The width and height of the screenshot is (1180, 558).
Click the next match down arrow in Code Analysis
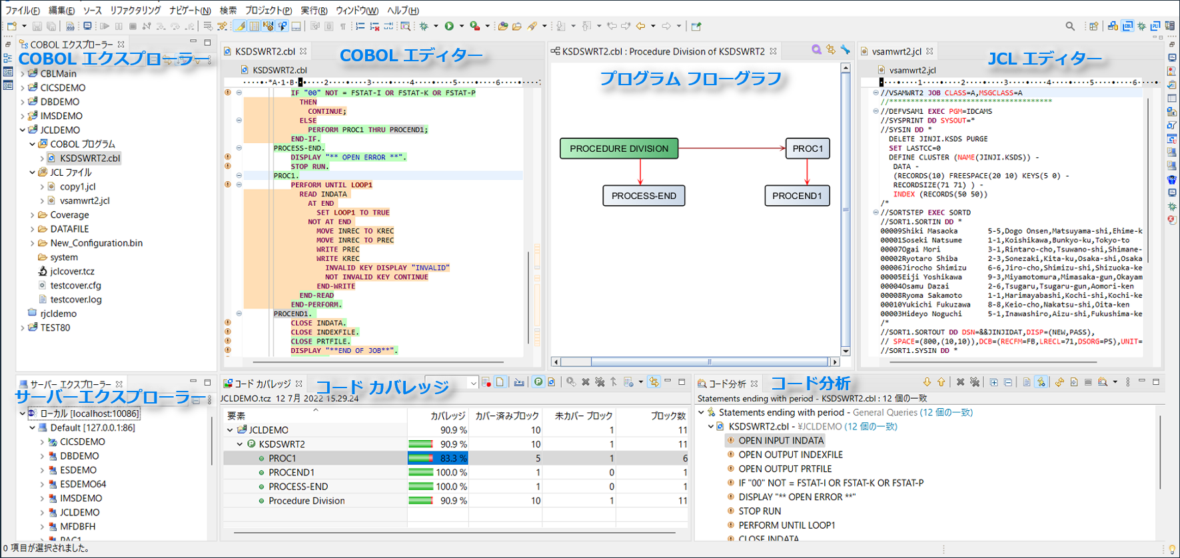click(x=927, y=382)
